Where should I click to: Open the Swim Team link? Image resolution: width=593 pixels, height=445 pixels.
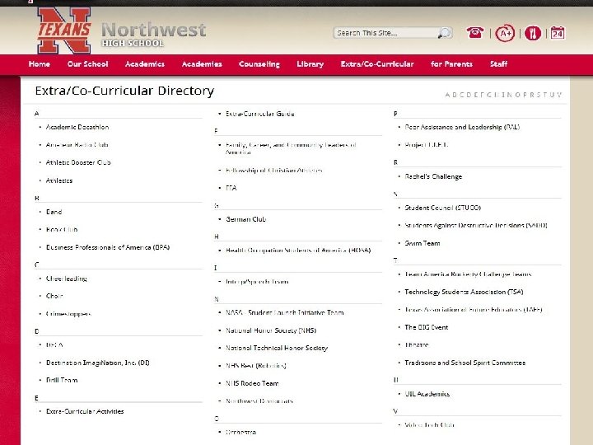(x=423, y=243)
